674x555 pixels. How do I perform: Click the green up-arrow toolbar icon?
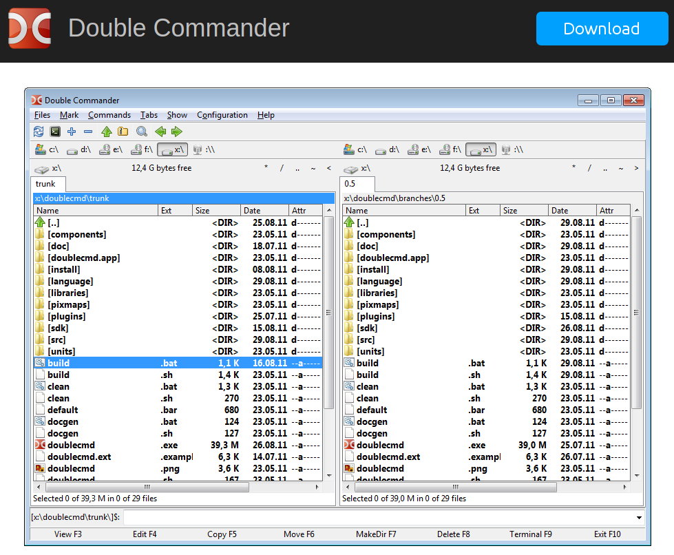tap(107, 132)
